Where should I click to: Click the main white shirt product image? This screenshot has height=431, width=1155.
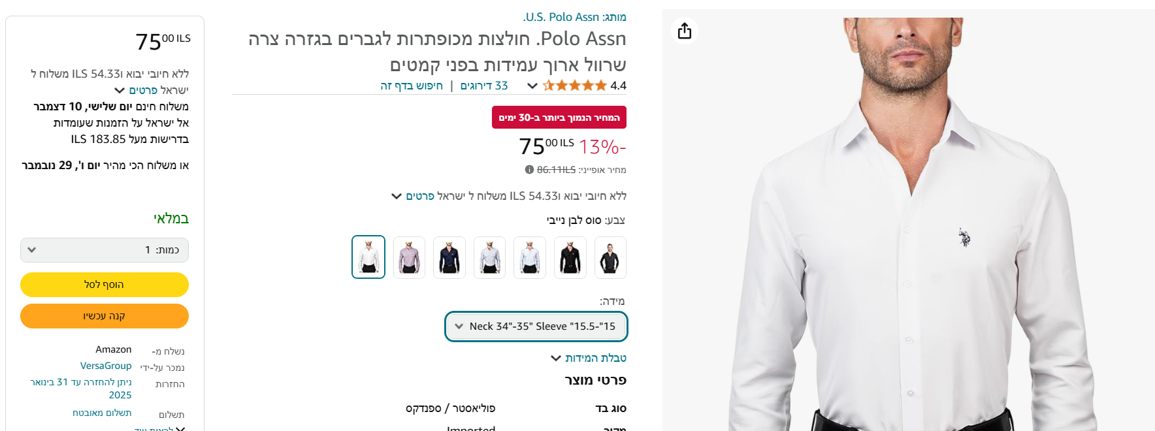pos(908,222)
